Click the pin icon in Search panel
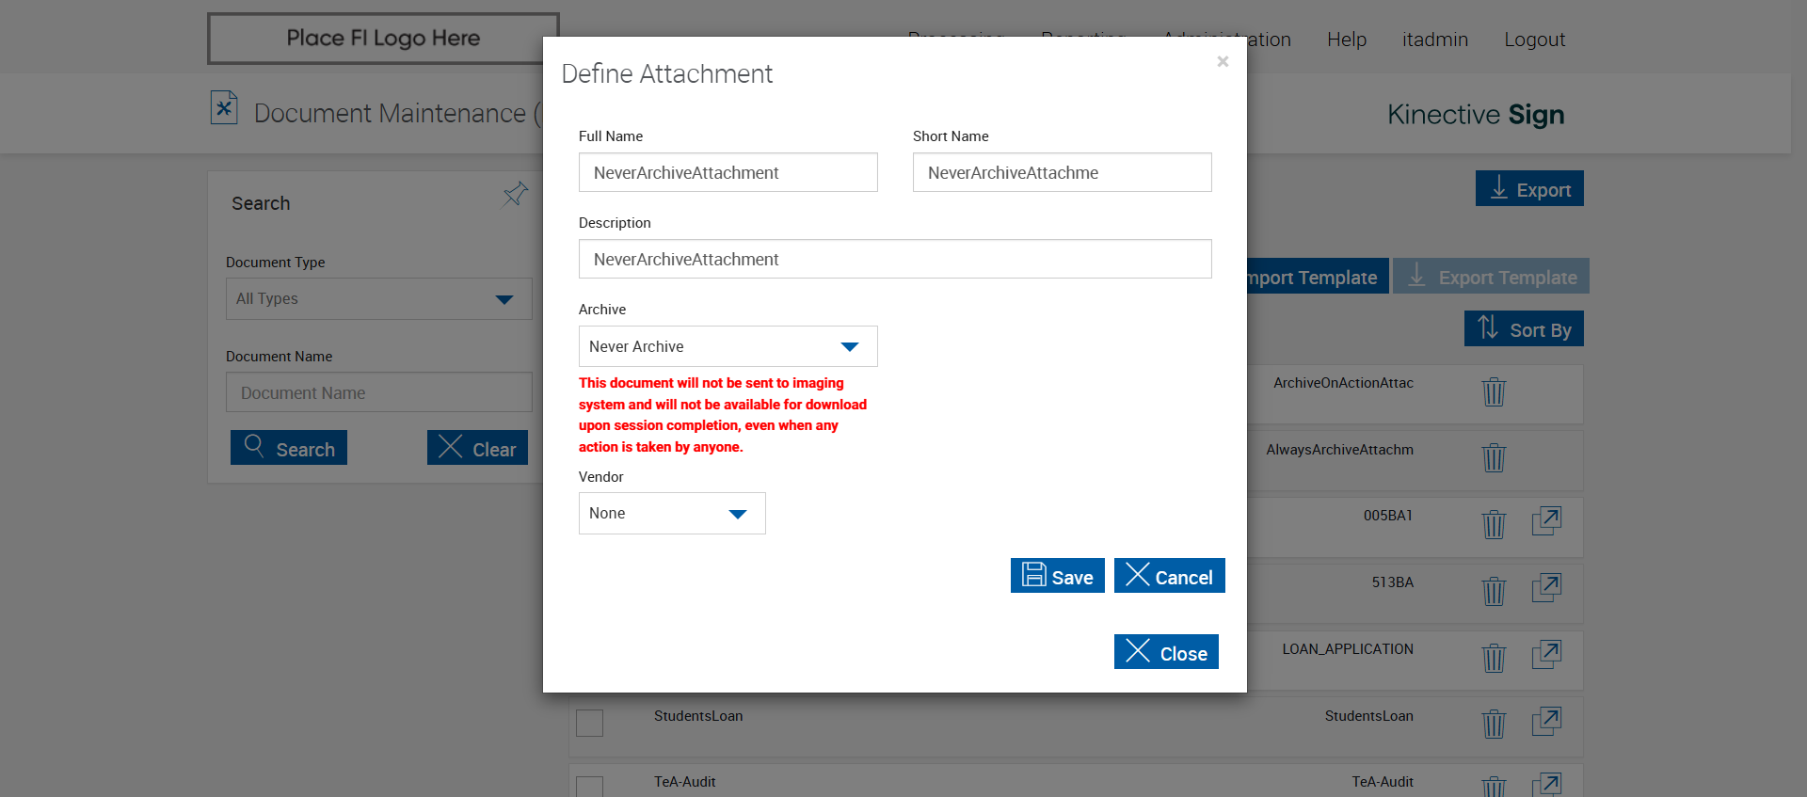1807x797 pixels. click(x=515, y=194)
